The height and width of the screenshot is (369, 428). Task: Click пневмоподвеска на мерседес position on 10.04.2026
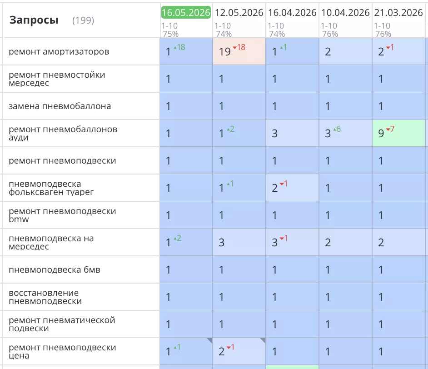click(x=345, y=243)
